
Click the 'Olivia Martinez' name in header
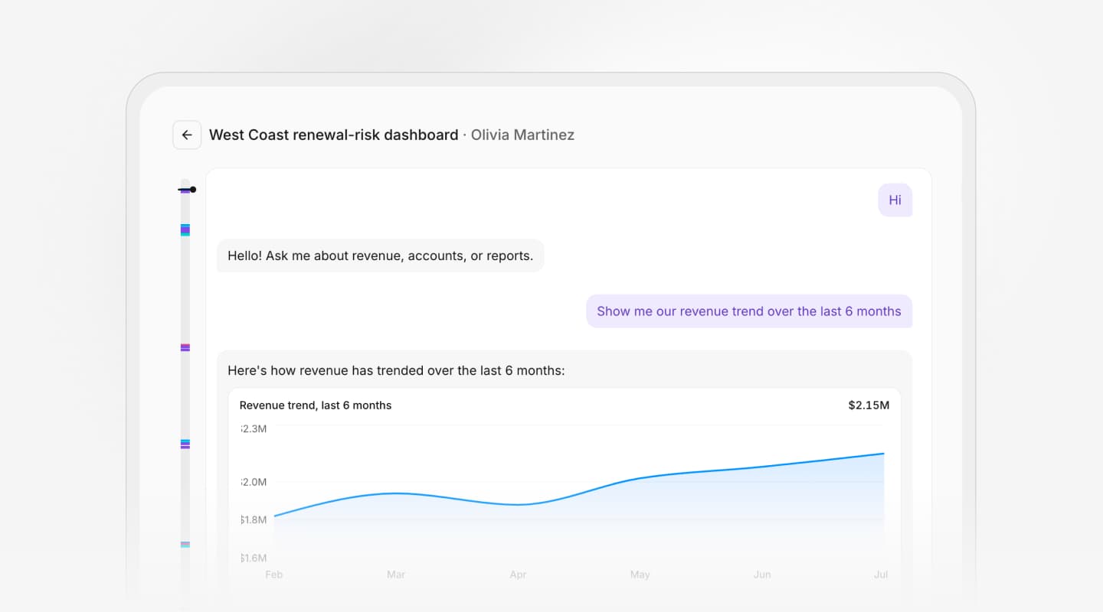522,135
